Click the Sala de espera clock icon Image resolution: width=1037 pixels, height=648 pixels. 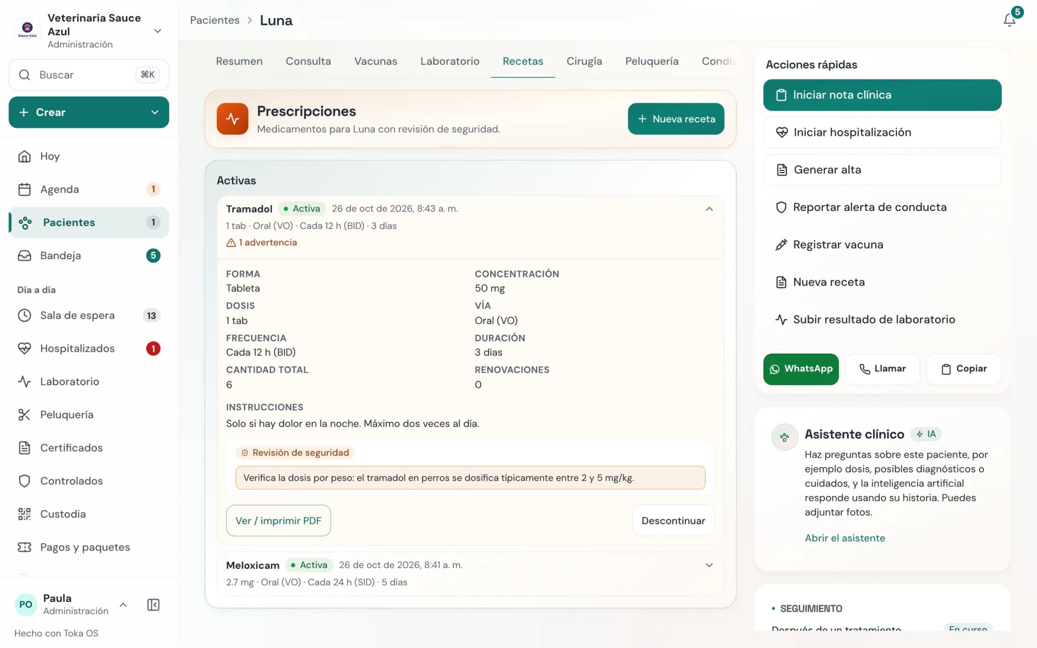click(x=24, y=315)
